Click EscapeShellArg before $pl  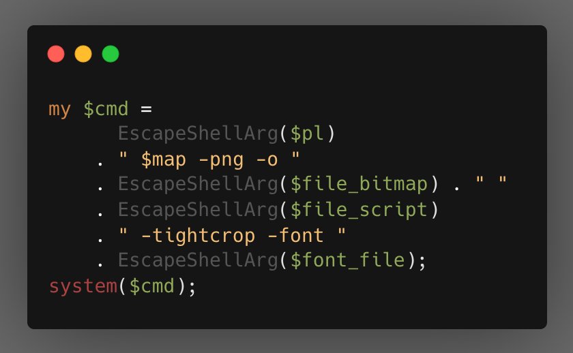198,134
